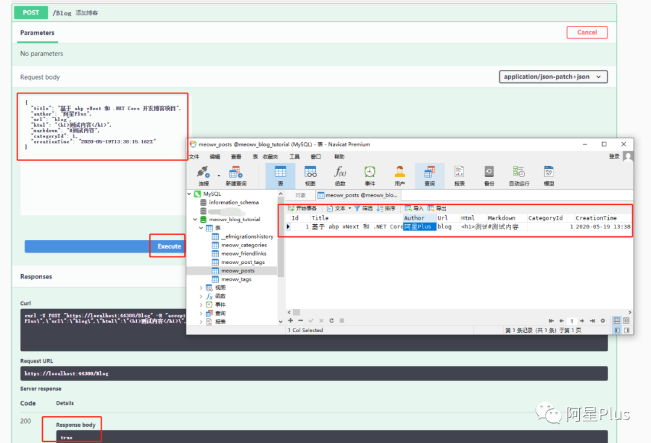Expand the 函数 functions node

201,296
